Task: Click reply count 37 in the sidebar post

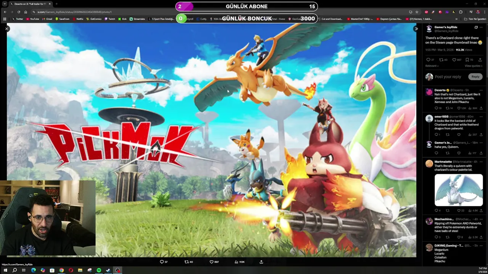Action: pyautogui.click(x=430, y=60)
